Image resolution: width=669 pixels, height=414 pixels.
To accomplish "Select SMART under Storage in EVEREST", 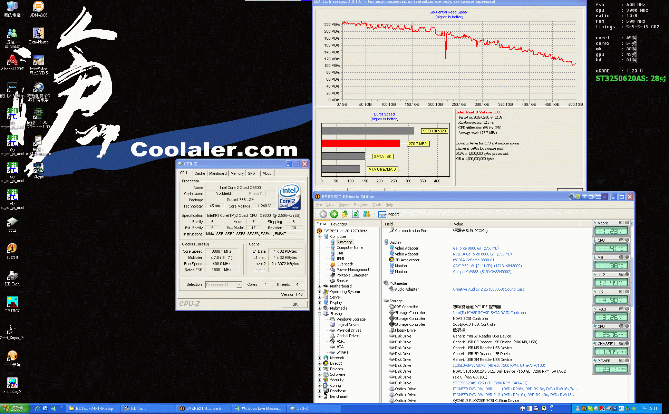I will click(x=342, y=352).
